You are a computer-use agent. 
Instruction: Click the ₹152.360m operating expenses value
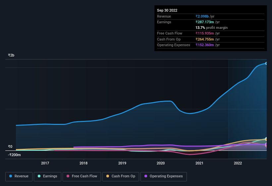(205, 45)
